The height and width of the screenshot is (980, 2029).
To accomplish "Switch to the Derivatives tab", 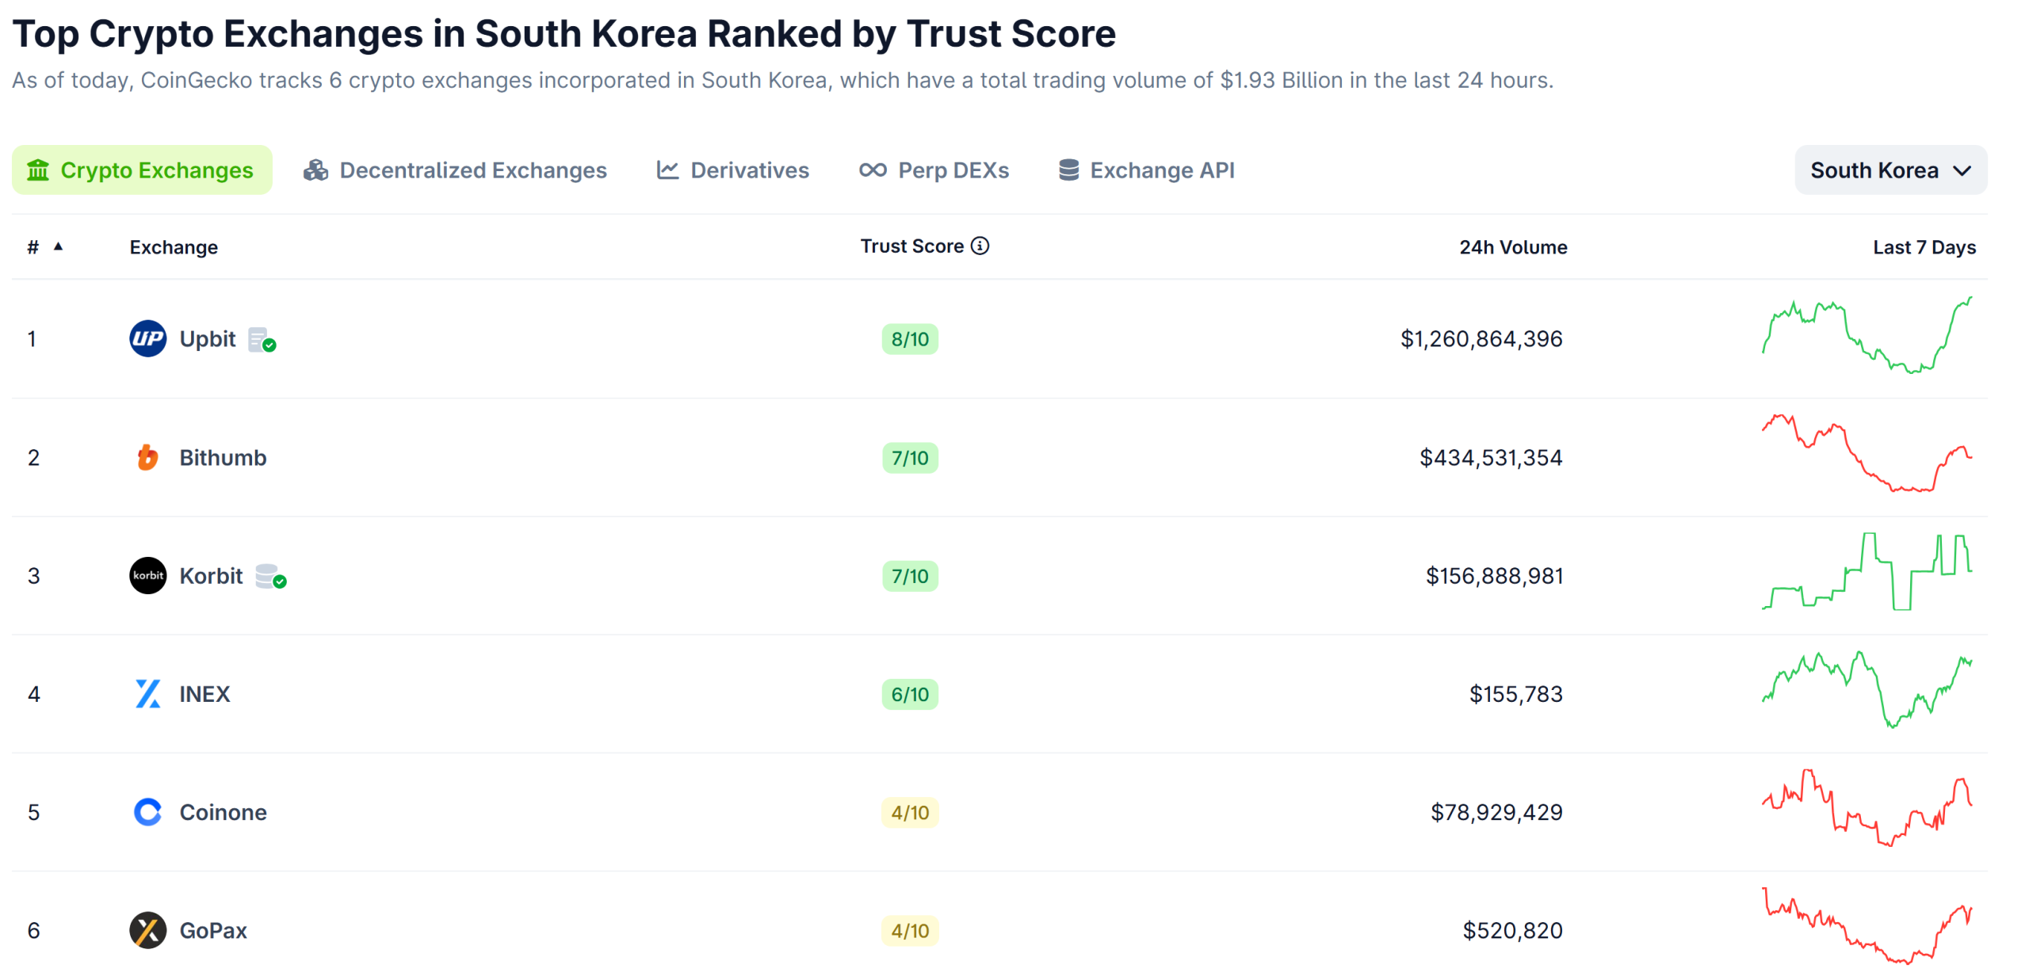I will (x=732, y=170).
